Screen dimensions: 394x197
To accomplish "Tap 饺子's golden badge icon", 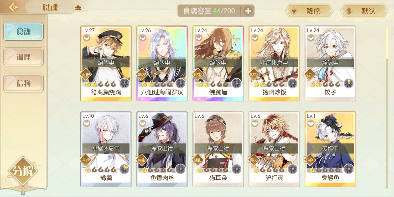I will tap(349, 83).
